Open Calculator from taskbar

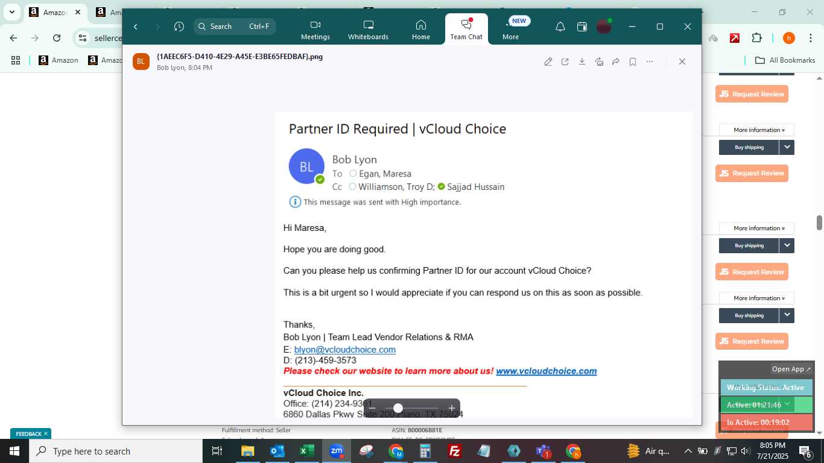425,451
